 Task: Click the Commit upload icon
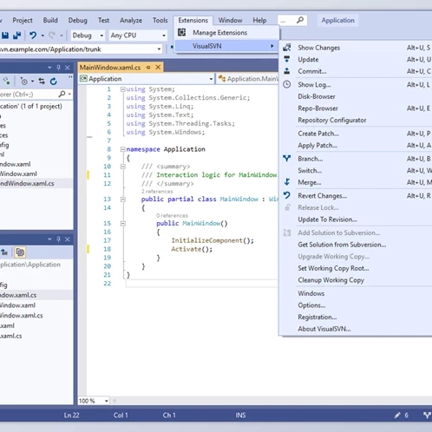pos(287,71)
